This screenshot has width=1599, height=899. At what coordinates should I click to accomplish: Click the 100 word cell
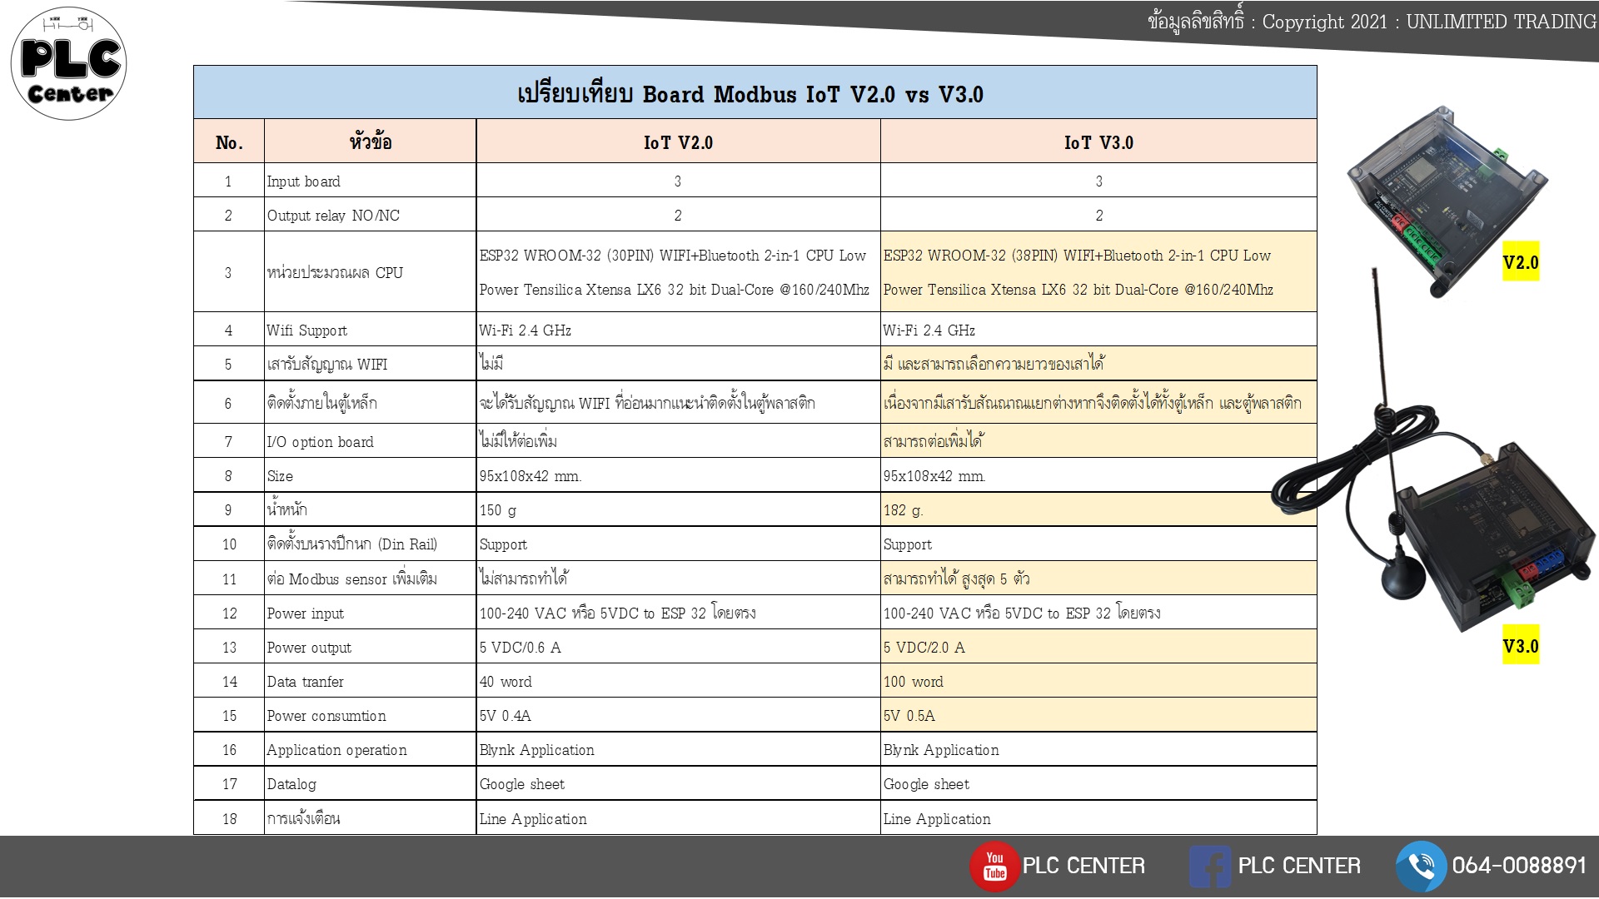[x=914, y=682]
